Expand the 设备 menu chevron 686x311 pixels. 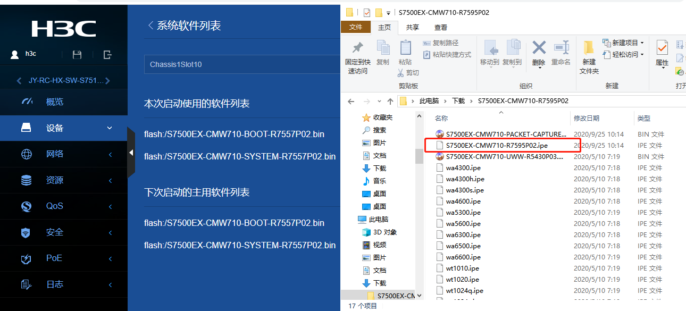coord(110,128)
